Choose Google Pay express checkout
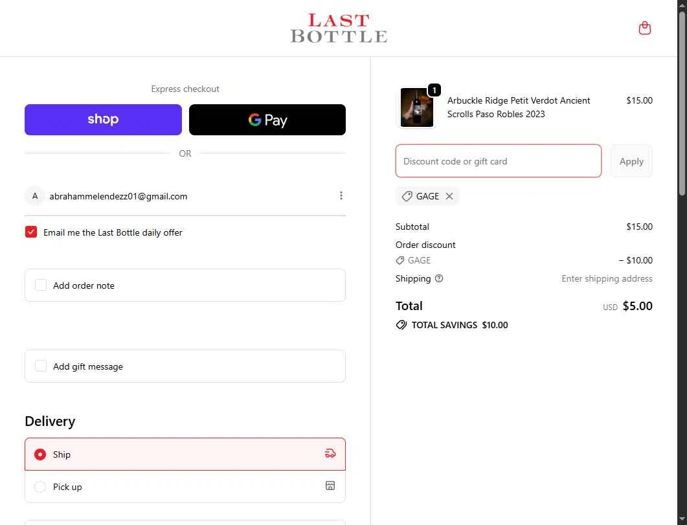Screen dimensions: 687x525 (x=267, y=120)
